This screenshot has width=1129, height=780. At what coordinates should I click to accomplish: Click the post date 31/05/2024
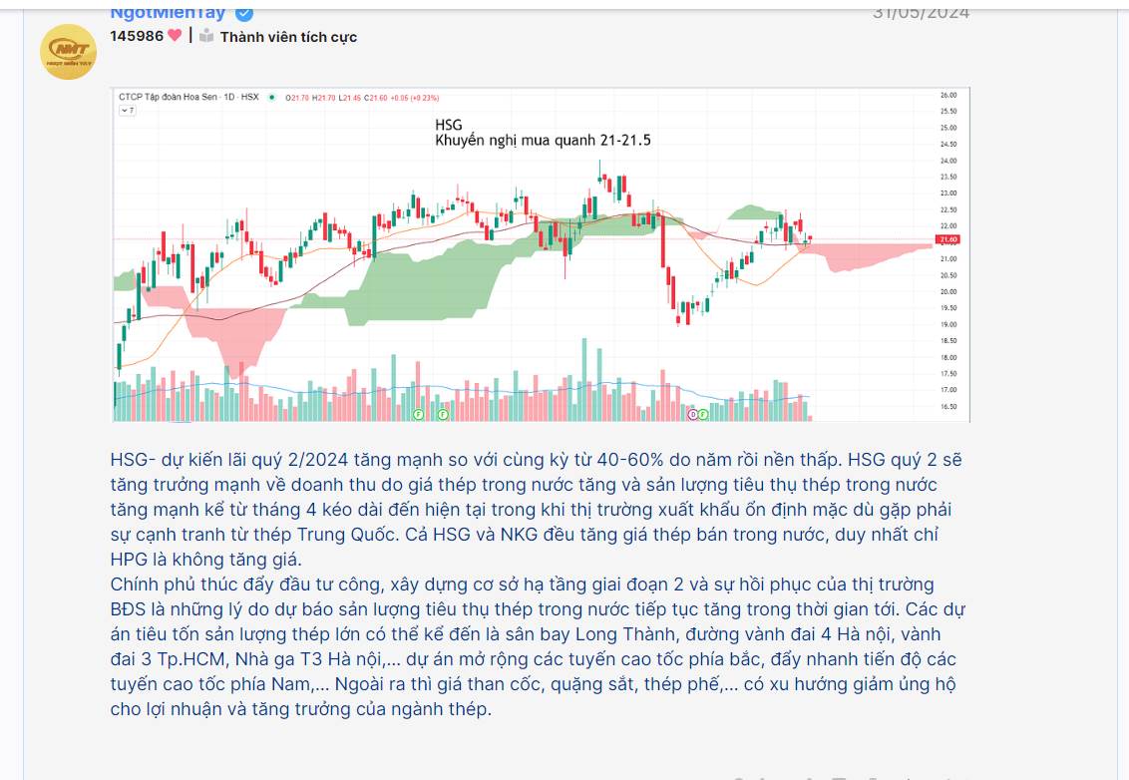point(921,12)
